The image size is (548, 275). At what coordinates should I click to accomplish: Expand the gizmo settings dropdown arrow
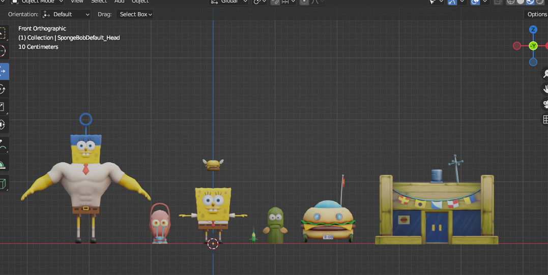pos(462,2)
